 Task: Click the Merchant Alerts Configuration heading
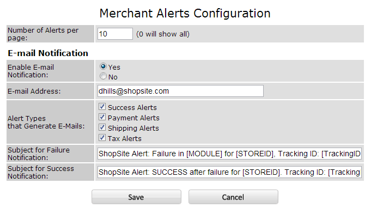185,13
